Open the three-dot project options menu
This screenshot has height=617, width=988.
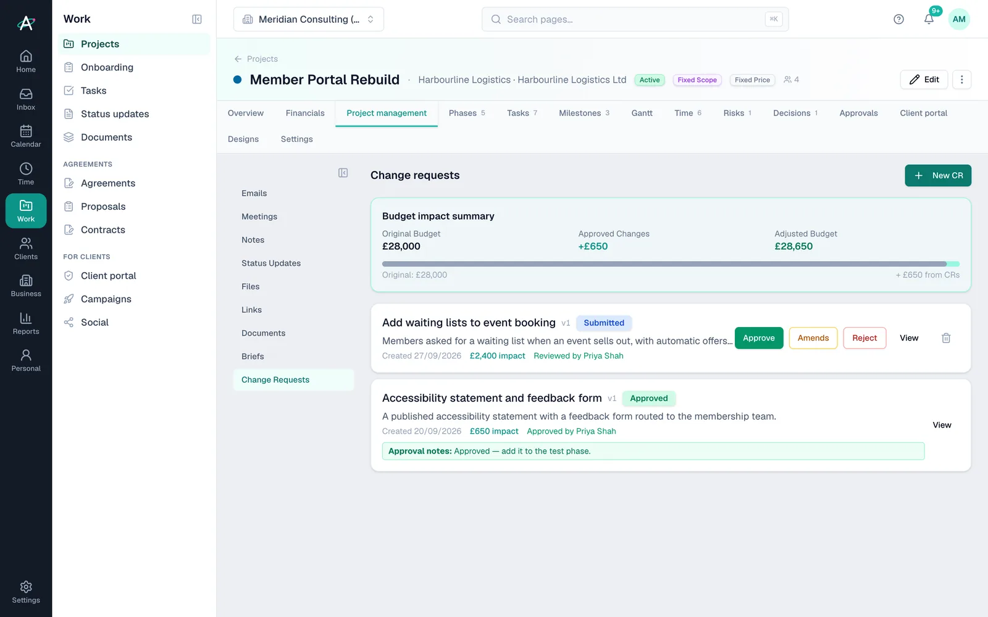click(961, 80)
